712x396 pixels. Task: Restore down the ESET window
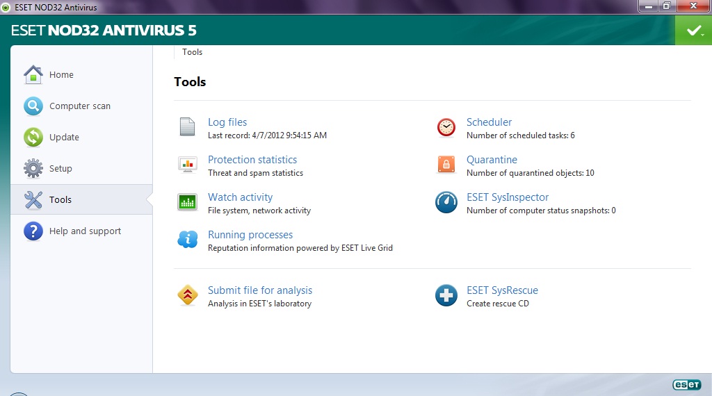coord(667,6)
